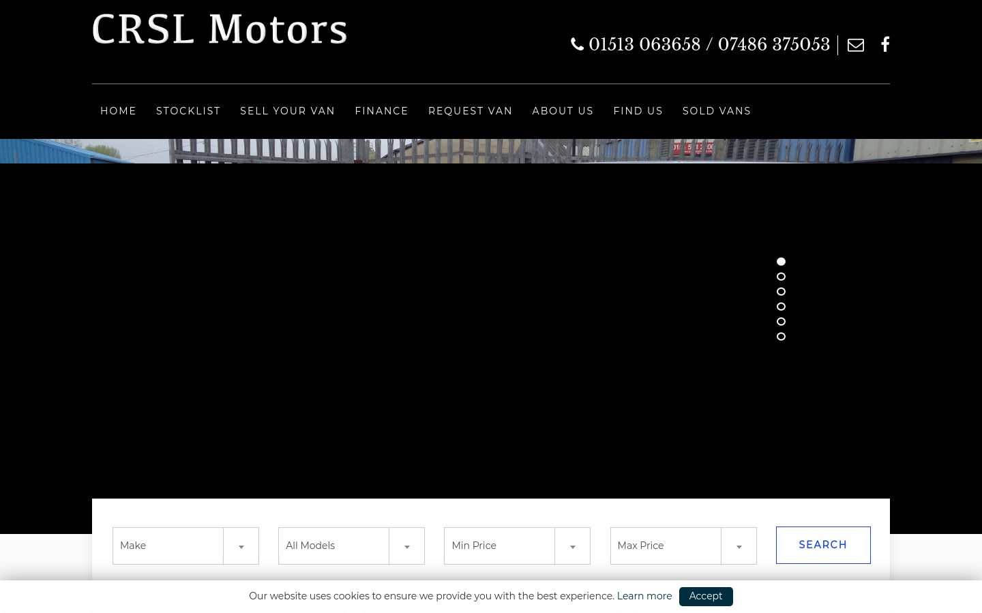The height and width of the screenshot is (613, 982).
Task: Open the Max Price dropdown
Action: pyautogui.click(x=683, y=546)
